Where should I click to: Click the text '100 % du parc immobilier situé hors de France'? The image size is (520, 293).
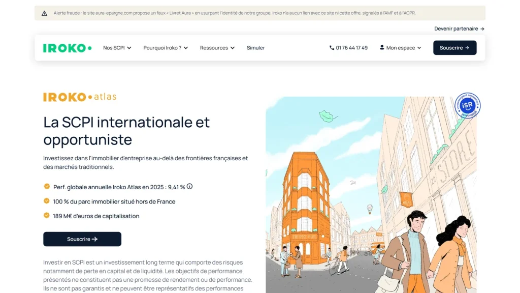(114, 201)
